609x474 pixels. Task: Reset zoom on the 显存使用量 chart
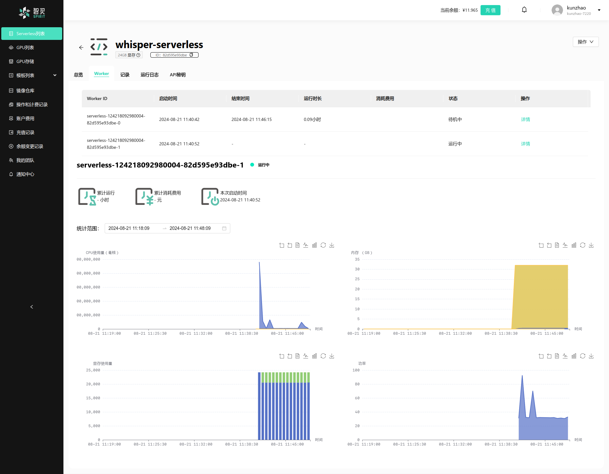pyautogui.click(x=290, y=356)
